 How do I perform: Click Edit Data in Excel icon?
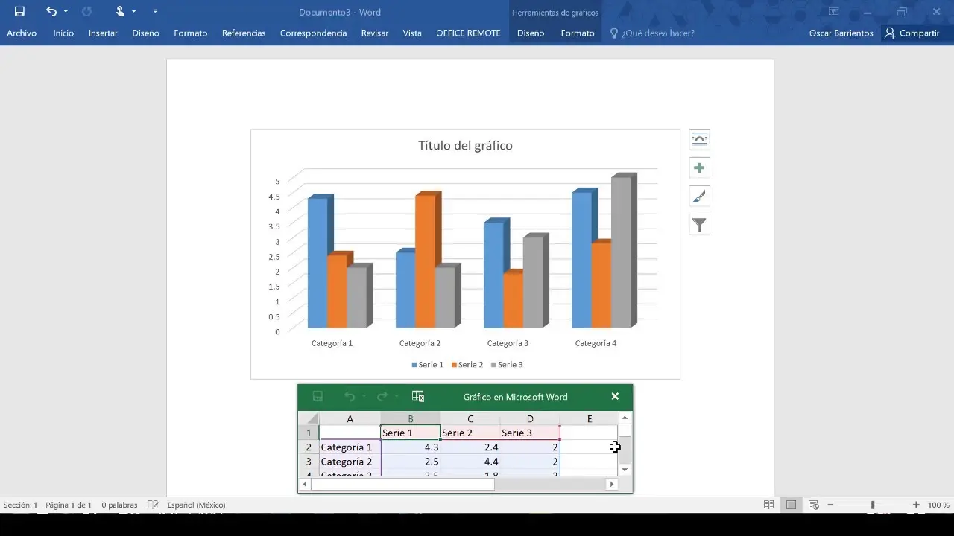418,397
